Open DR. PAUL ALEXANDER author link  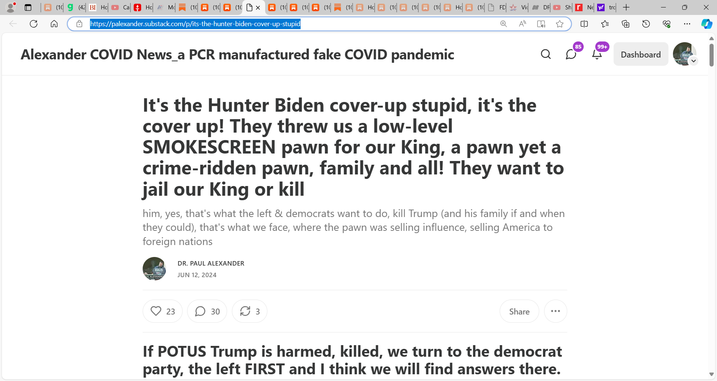[x=211, y=263]
